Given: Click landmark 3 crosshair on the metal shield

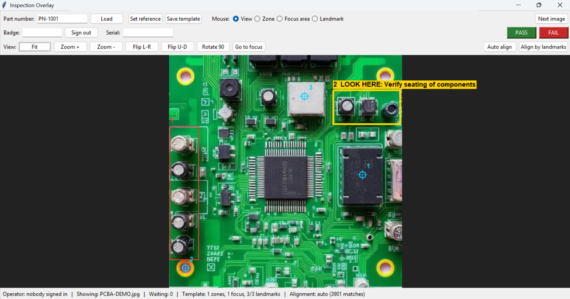Looking at the screenshot, I should click(304, 96).
